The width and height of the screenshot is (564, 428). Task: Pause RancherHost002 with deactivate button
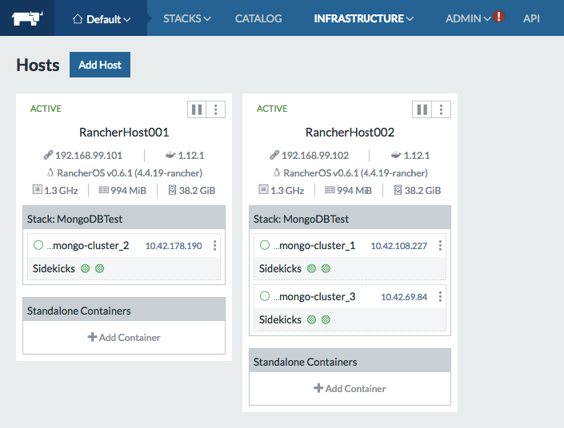click(x=422, y=109)
